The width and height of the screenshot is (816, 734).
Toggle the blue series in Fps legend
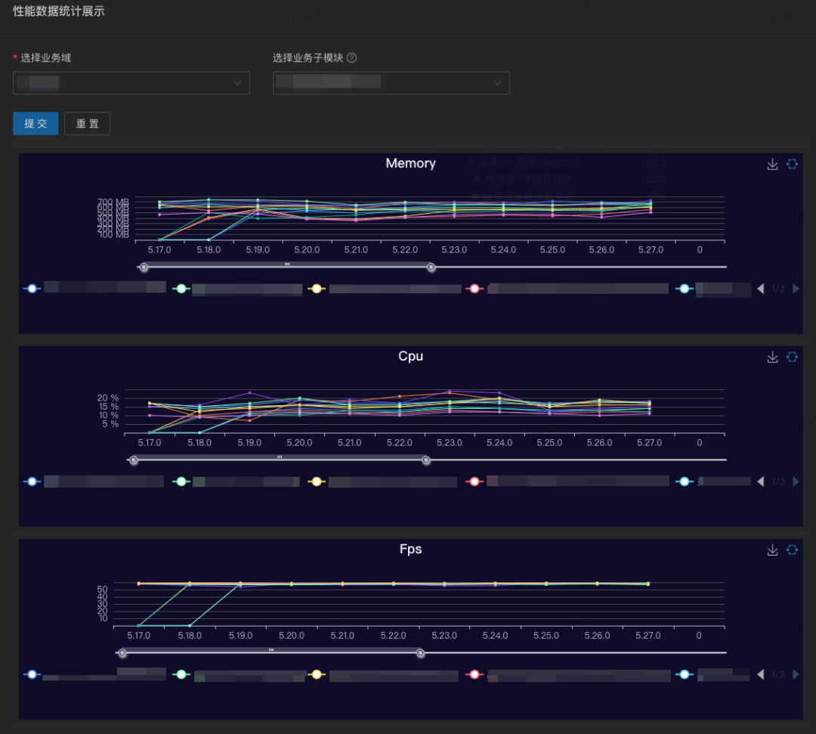click(32, 674)
